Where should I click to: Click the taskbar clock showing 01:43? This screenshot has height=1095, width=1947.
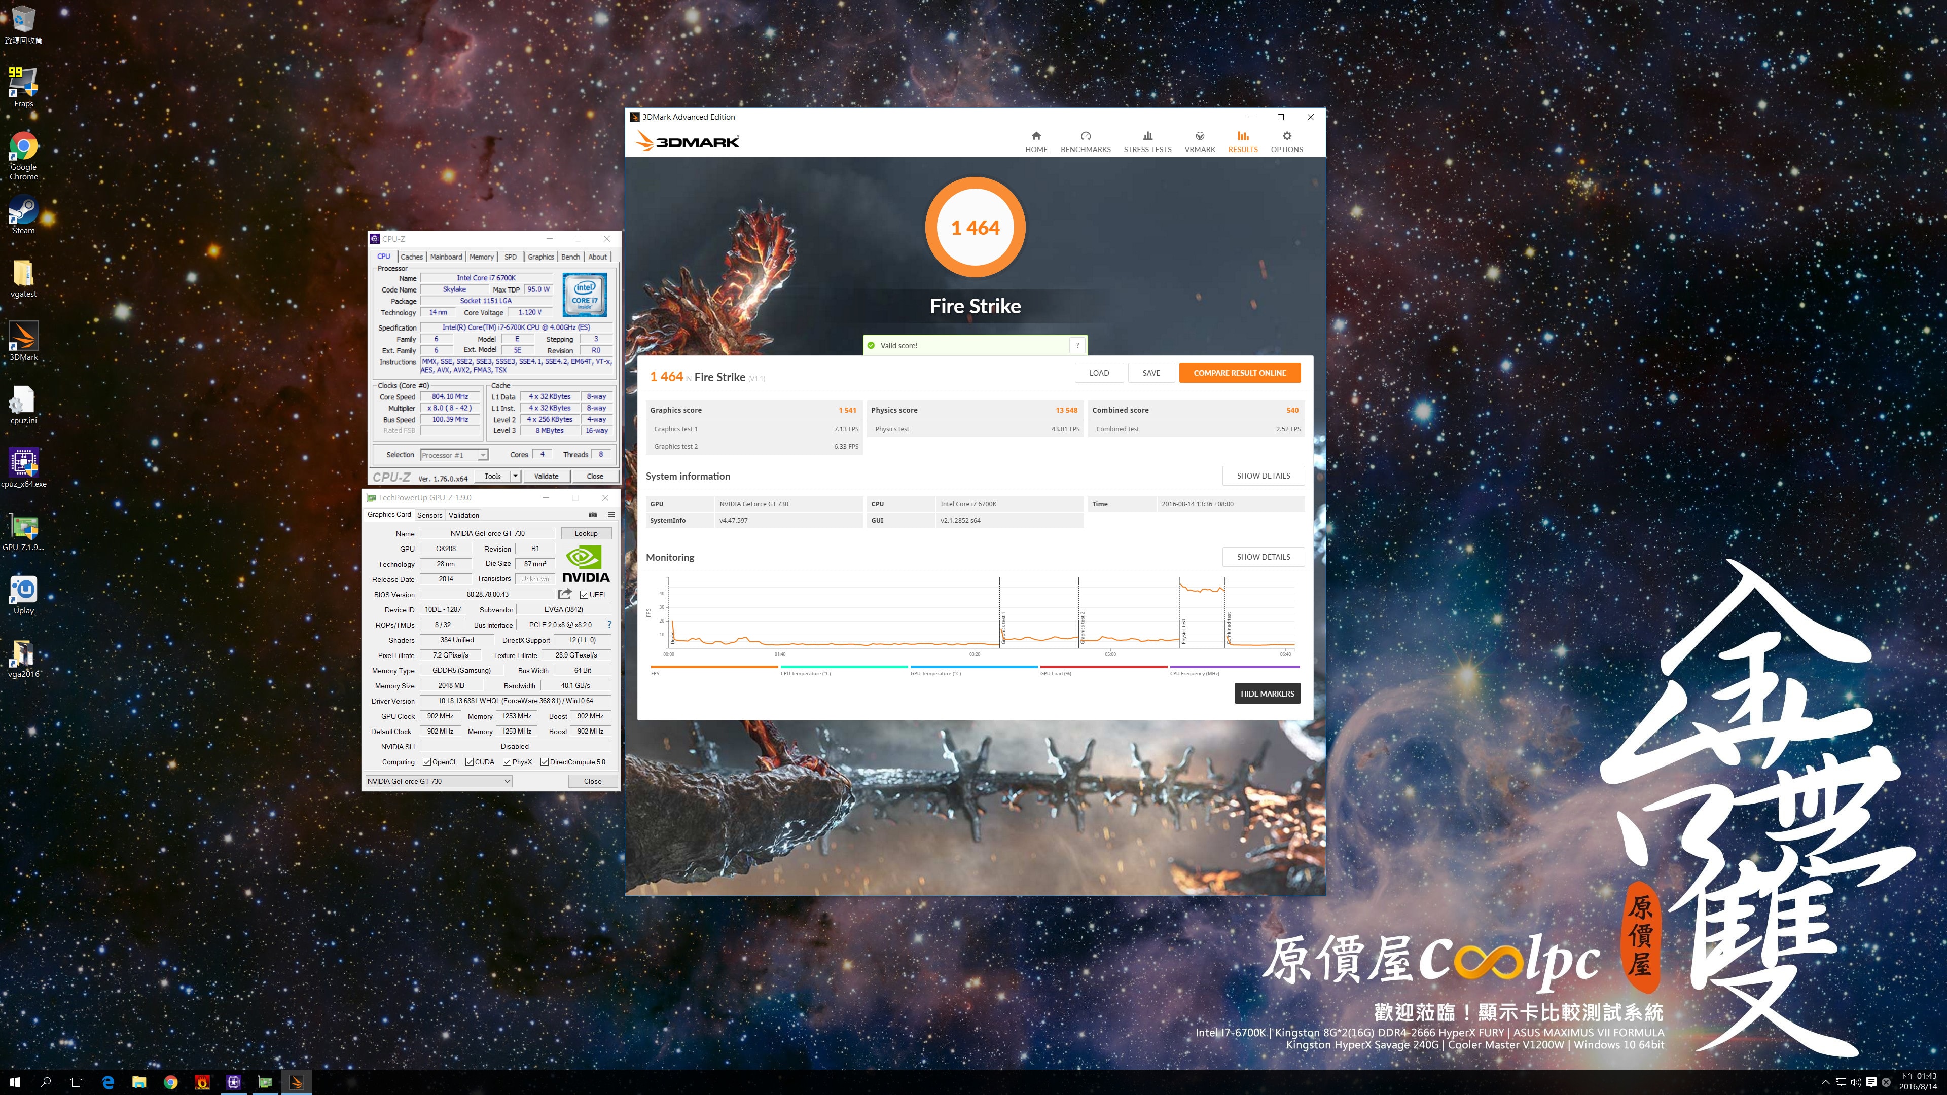pos(1918,1081)
